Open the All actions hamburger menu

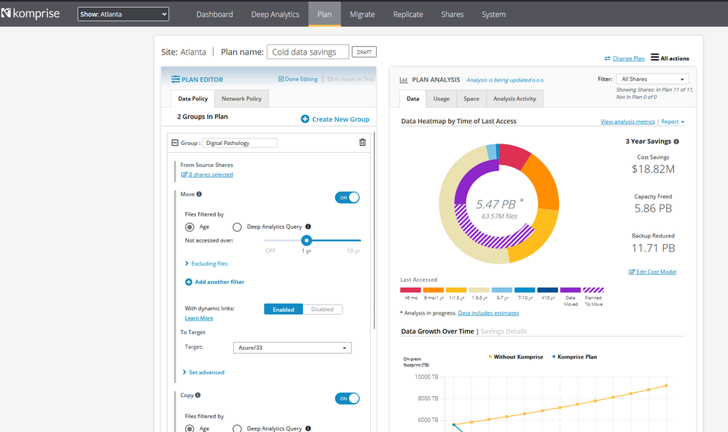point(654,57)
